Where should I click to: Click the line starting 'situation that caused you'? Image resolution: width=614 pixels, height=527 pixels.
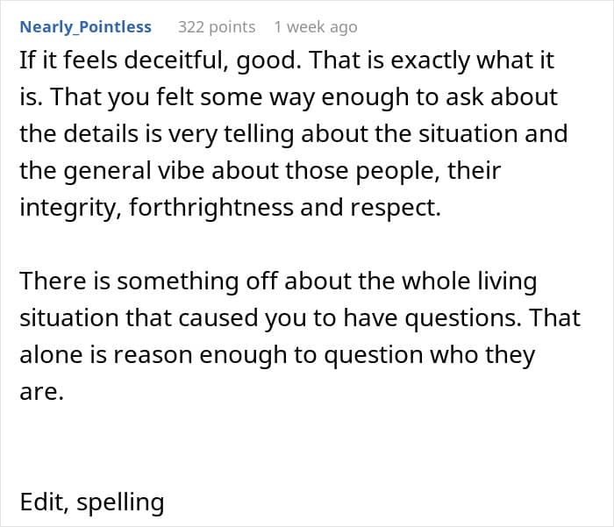[300, 318]
